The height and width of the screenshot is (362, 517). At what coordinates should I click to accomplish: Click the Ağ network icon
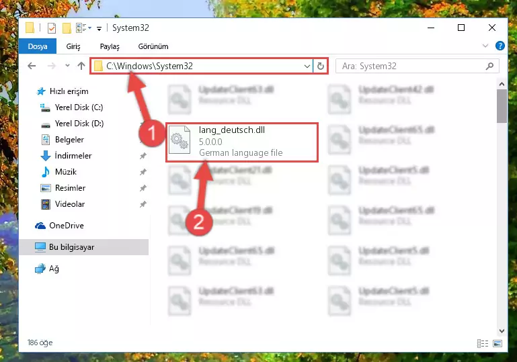[40, 269]
